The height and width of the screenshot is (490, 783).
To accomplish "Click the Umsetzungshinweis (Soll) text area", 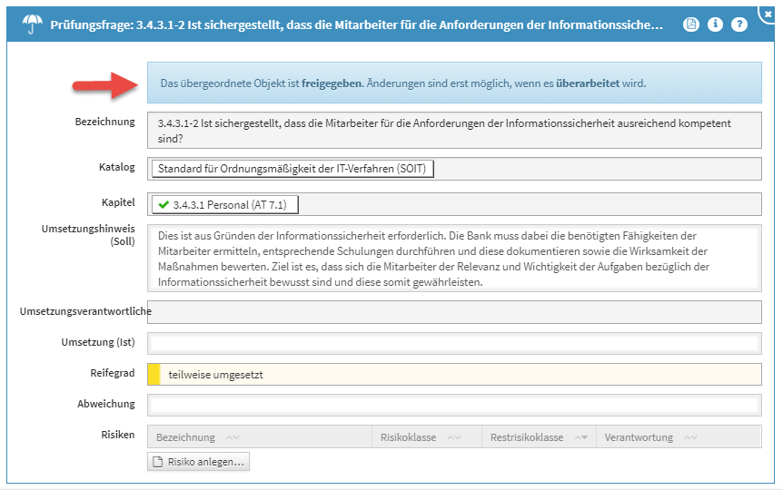I will pyautogui.click(x=454, y=259).
